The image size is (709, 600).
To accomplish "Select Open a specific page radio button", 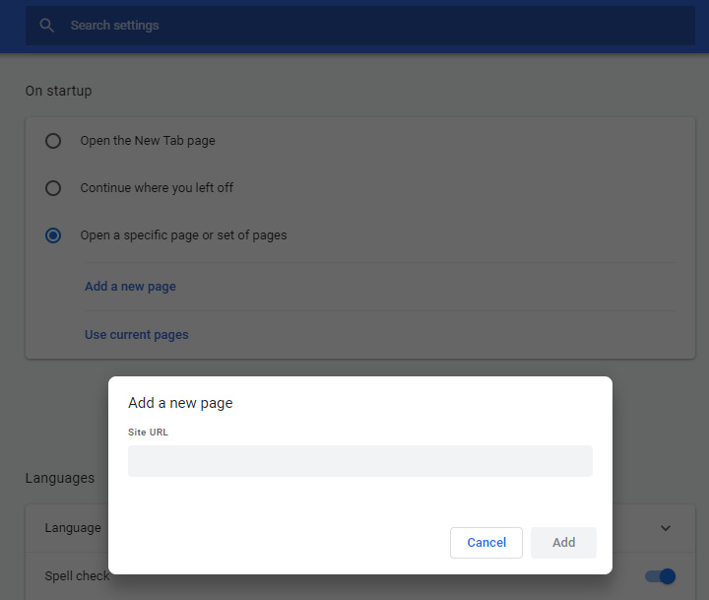I will (x=53, y=235).
